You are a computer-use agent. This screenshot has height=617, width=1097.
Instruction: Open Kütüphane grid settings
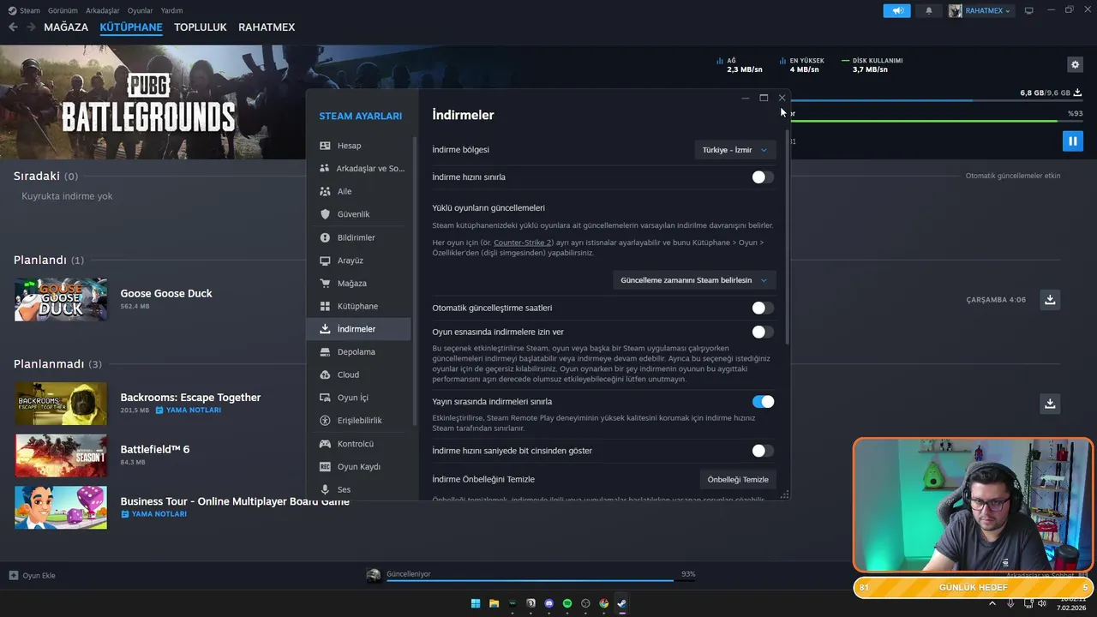pos(358,306)
